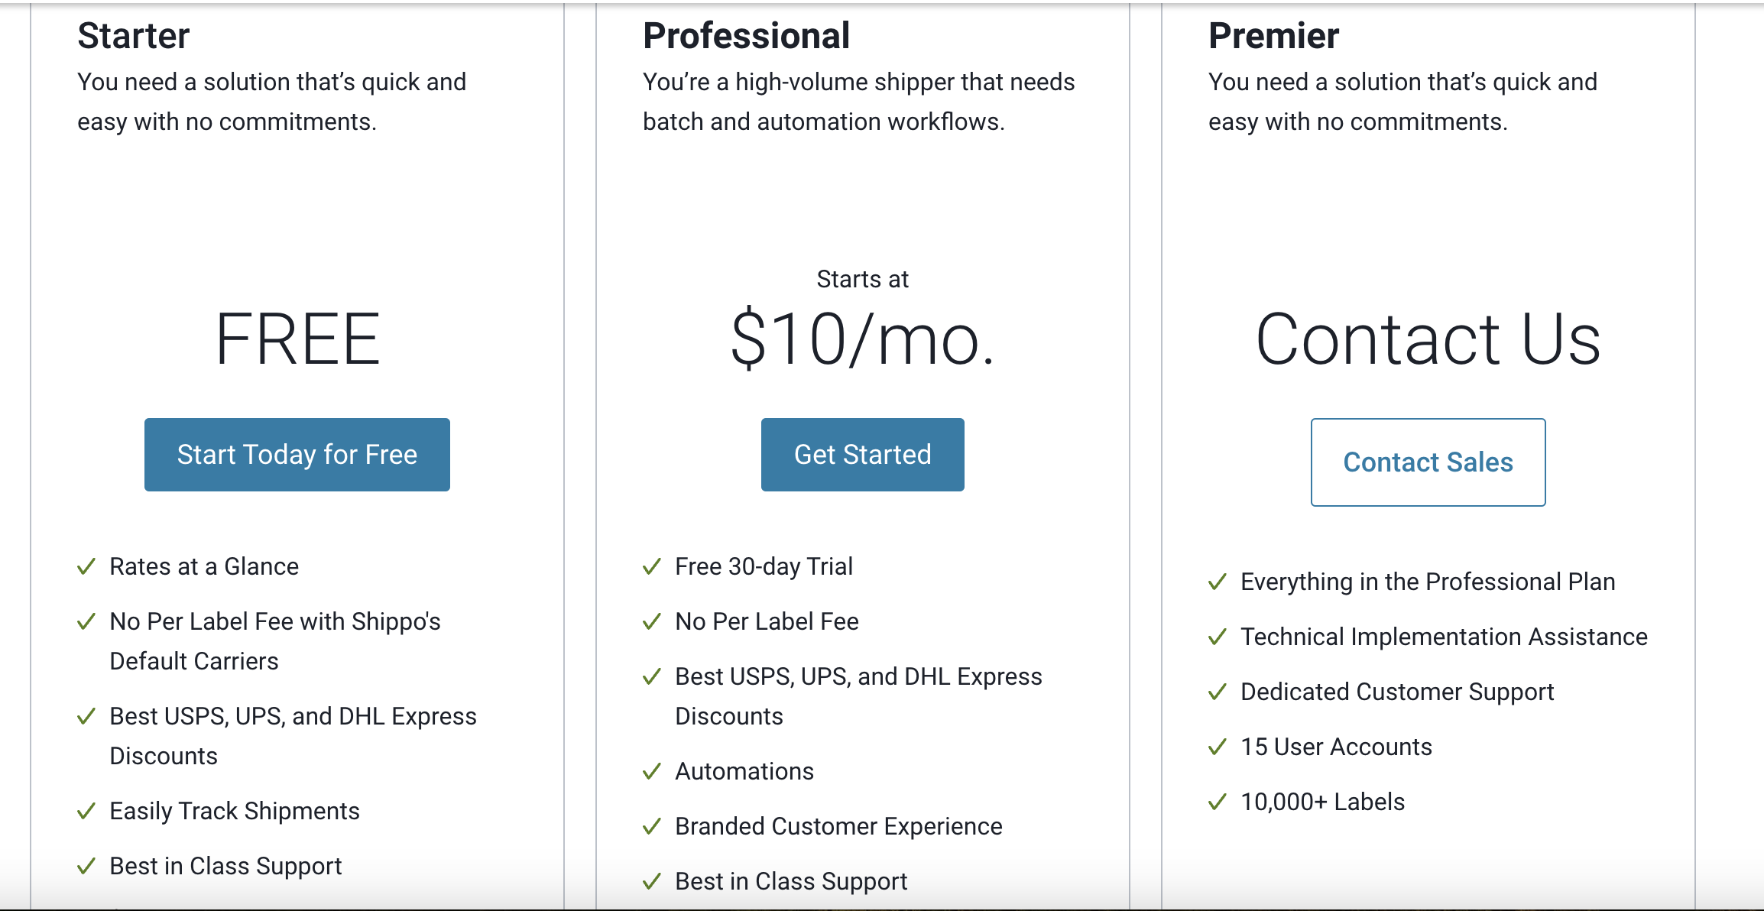This screenshot has height=911, width=1764.
Task: Open Contact Sales for the Premier plan
Action: [1428, 462]
